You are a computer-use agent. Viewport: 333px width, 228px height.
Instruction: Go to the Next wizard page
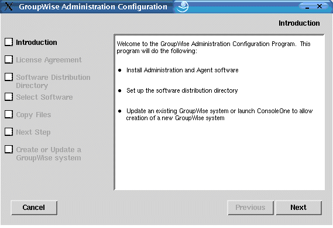[298, 208]
